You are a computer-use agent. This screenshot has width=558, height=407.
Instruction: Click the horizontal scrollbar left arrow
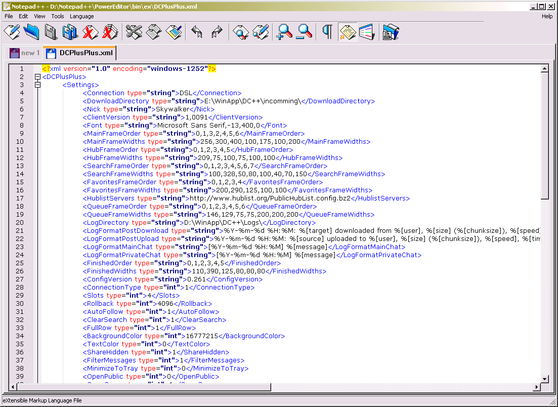(x=13, y=387)
